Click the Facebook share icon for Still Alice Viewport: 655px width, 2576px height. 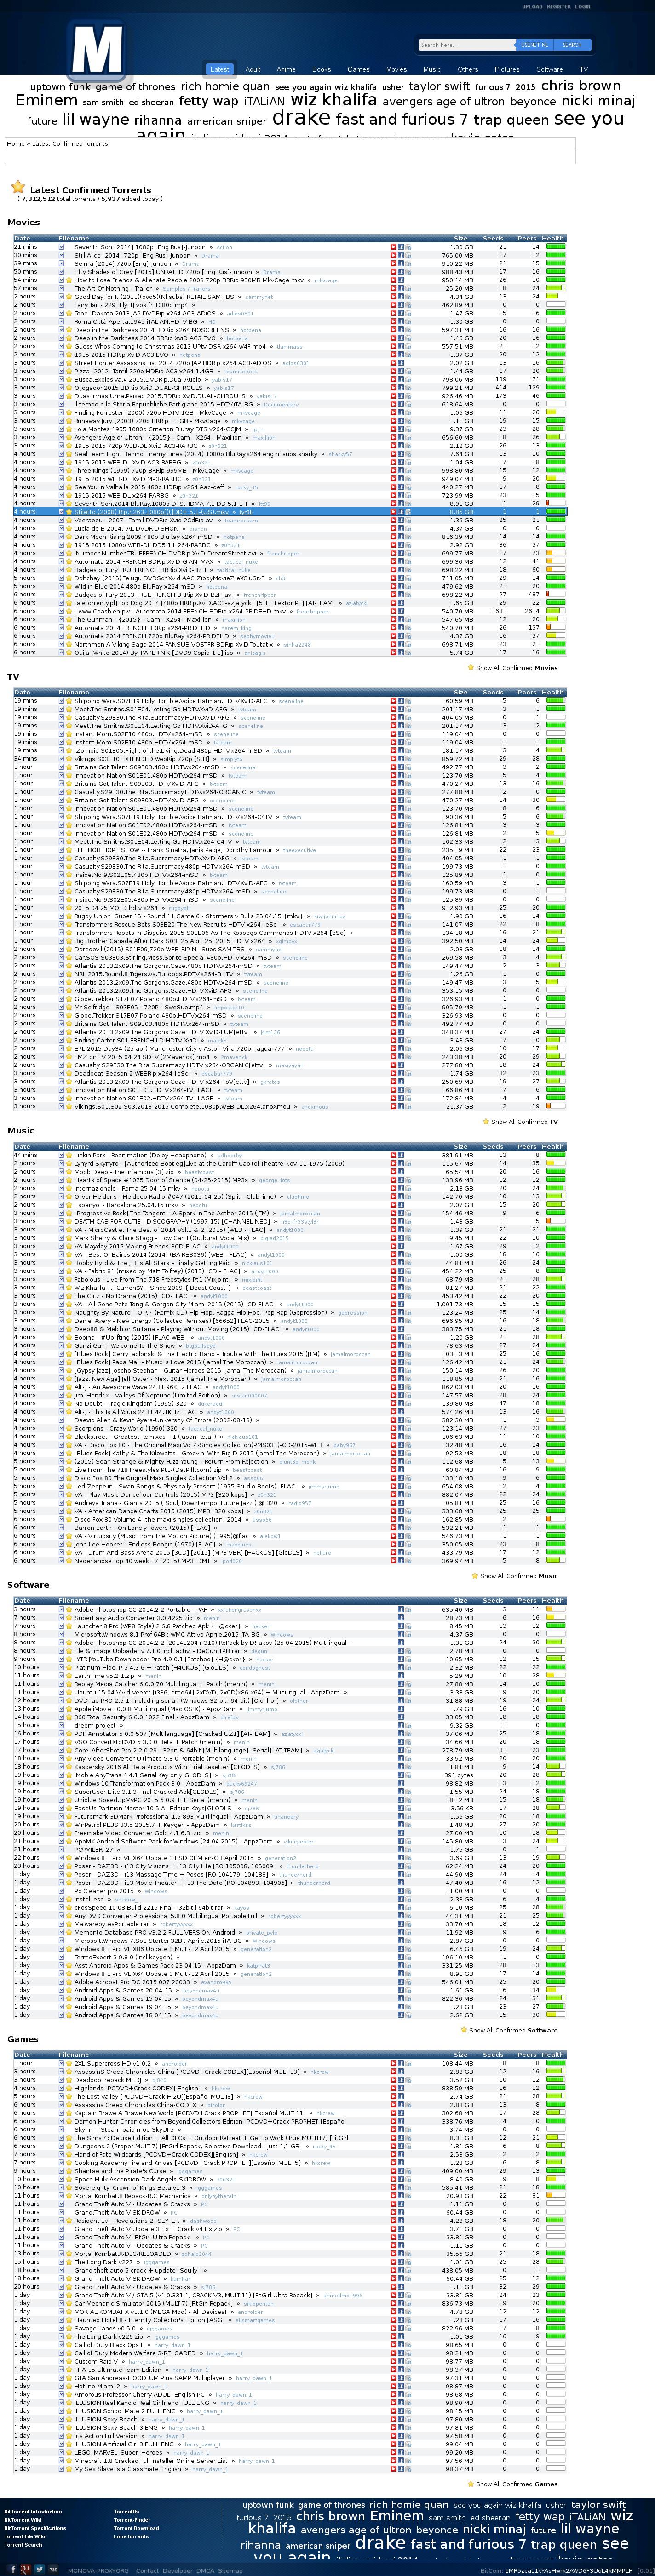[x=401, y=255]
